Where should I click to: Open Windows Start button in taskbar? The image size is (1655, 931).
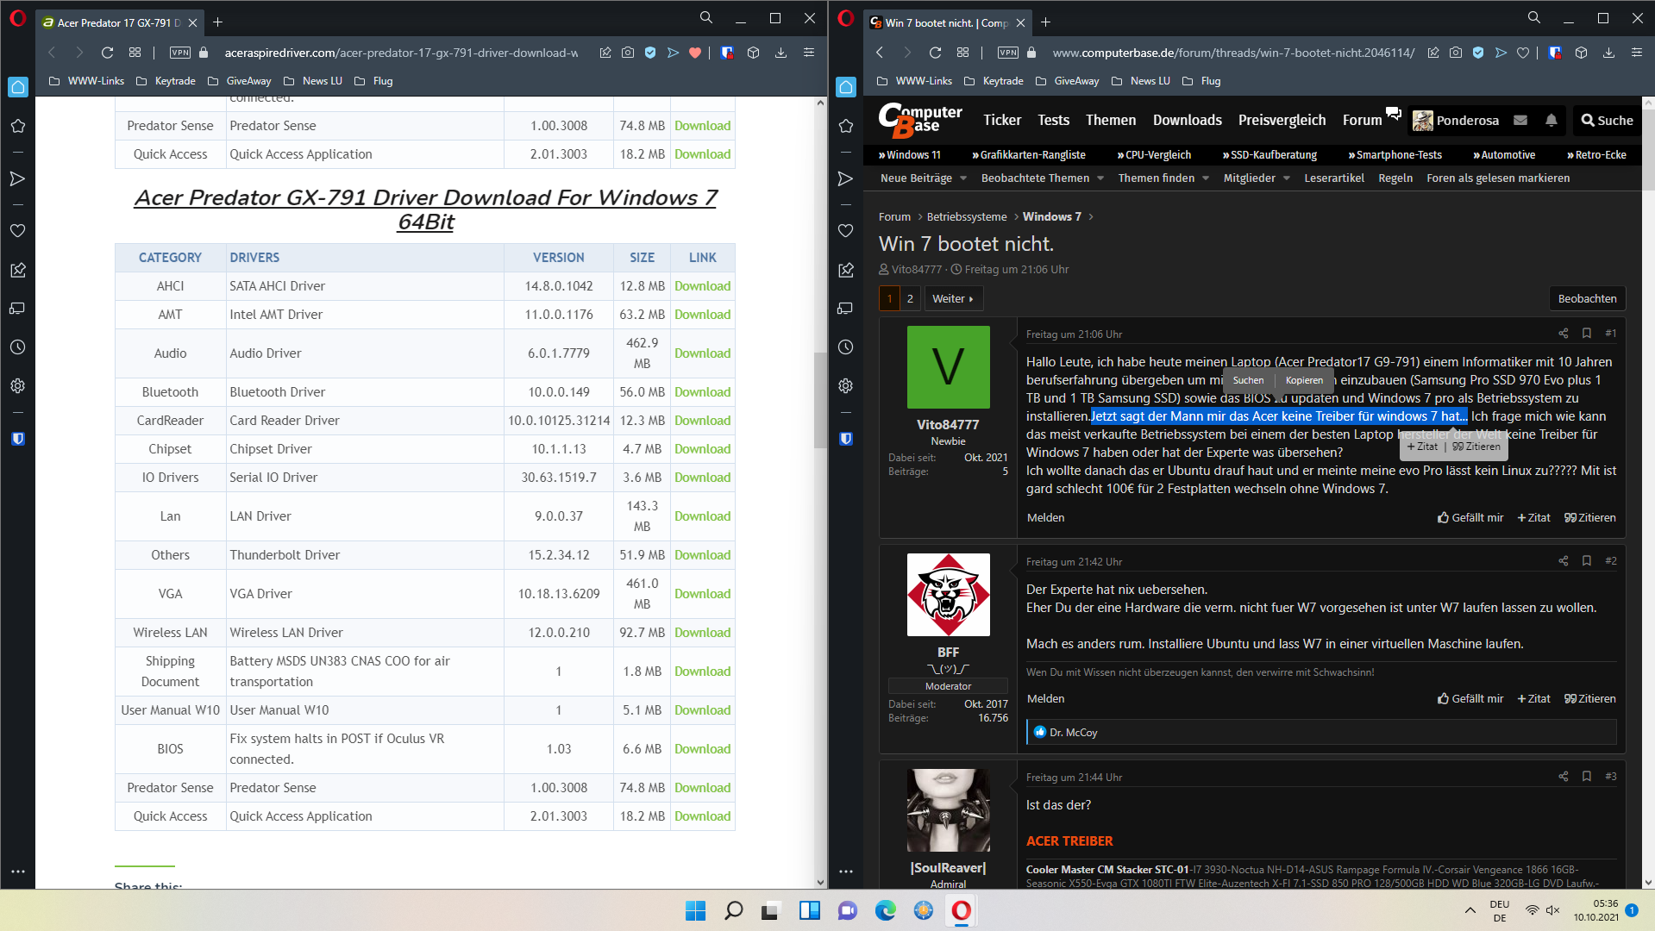click(x=695, y=910)
